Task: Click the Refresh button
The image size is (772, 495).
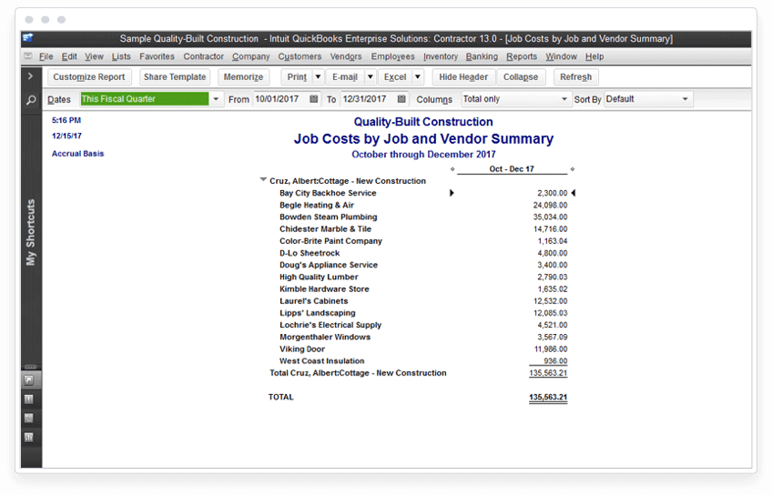Action: coord(575,76)
